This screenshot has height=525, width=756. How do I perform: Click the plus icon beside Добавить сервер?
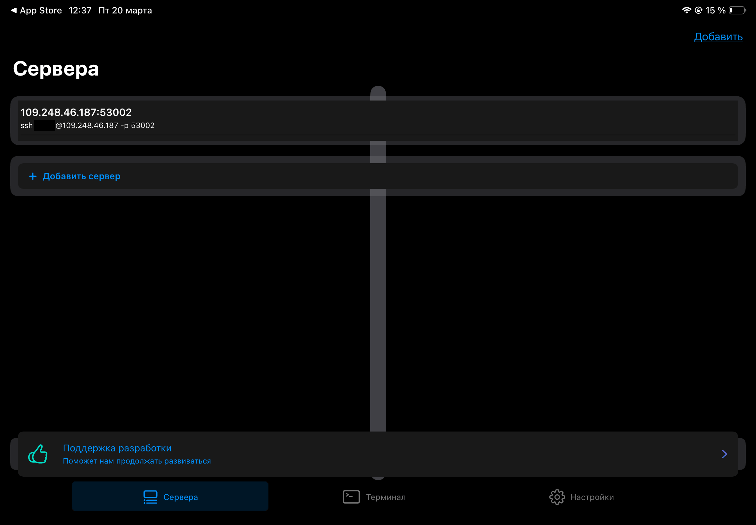pos(33,176)
